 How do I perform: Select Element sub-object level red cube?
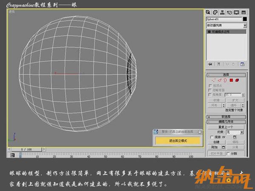point(237,80)
